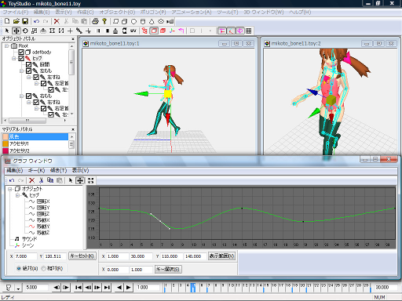Click the play forward button

pos(129,288)
